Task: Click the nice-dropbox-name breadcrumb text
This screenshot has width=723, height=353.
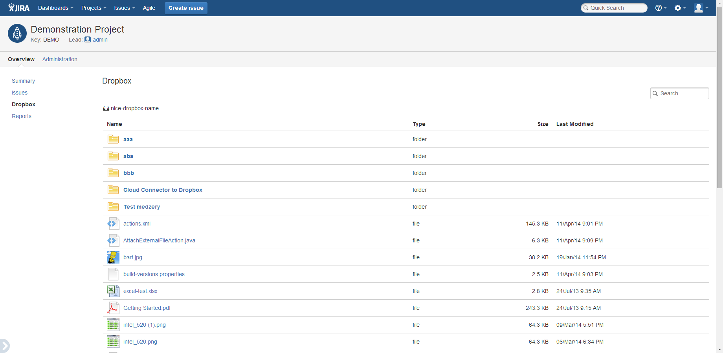Action: click(135, 108)
